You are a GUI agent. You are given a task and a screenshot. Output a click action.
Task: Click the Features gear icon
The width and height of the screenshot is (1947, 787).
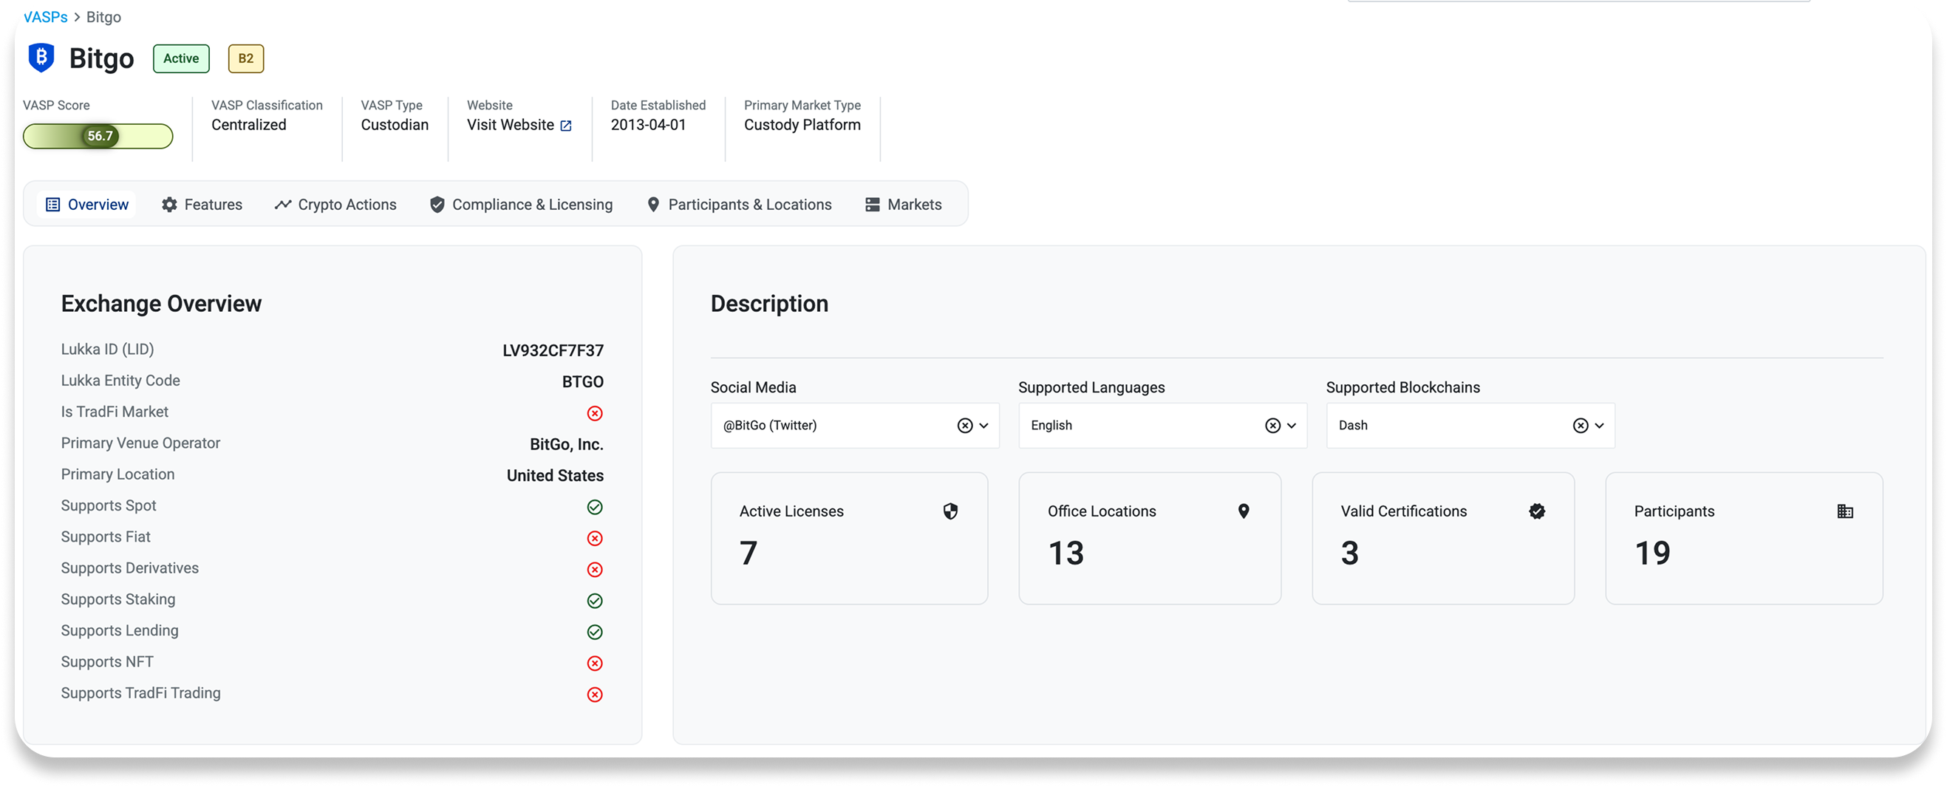[x=169, y=205]
